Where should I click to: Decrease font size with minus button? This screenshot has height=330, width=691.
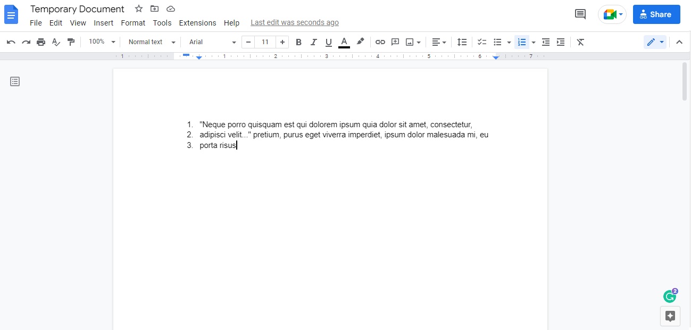click(x=248, y=42)
